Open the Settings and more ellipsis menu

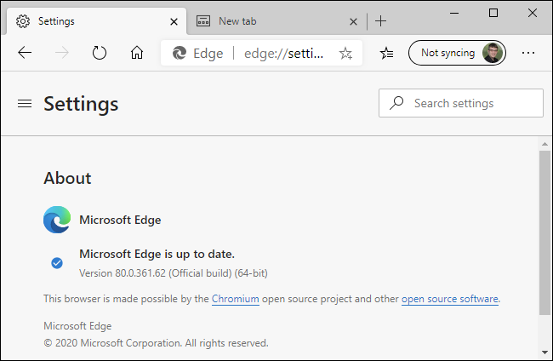pyautogui.click(x=528, y=53)
